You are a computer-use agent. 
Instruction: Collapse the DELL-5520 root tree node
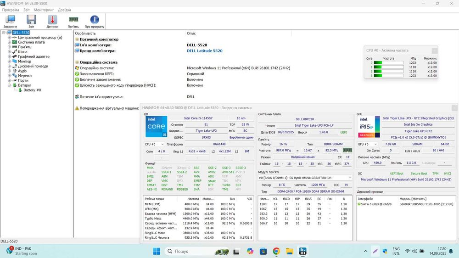tap(4, 33)
